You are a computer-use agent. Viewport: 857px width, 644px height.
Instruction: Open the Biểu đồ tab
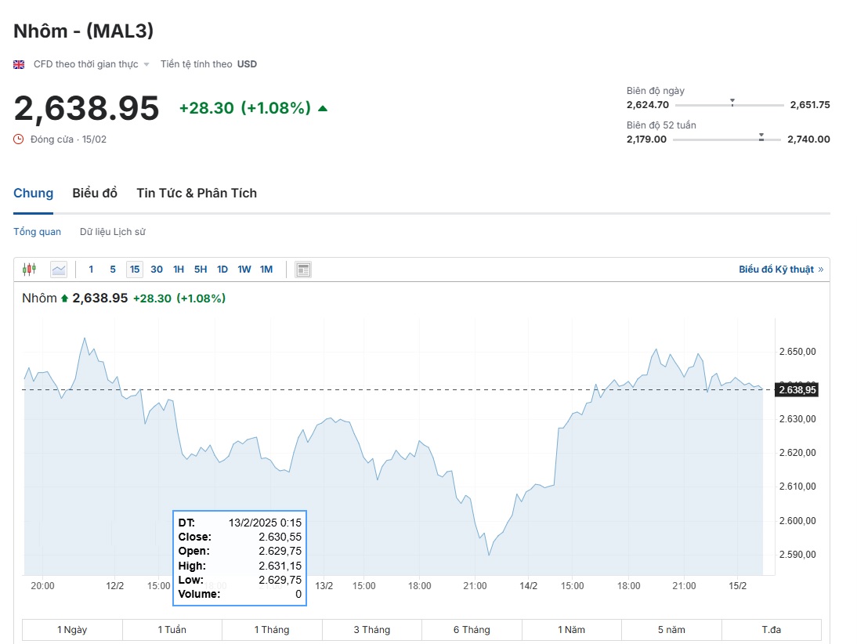[x=95, y=193]
